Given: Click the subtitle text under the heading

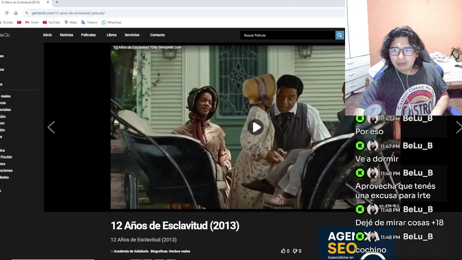Looking at the screenshot, I should [x=144, y=240].
